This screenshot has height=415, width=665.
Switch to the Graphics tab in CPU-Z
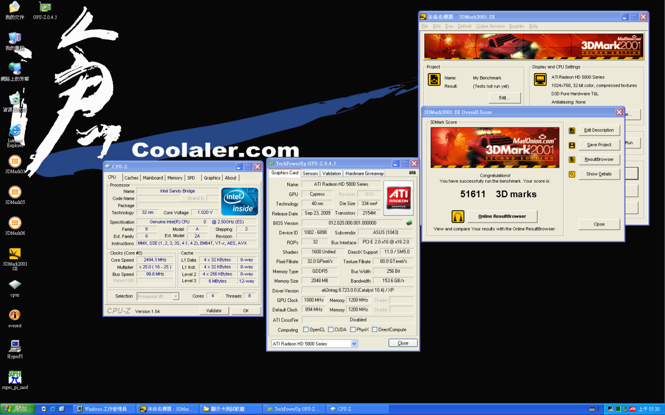[212, 178]
